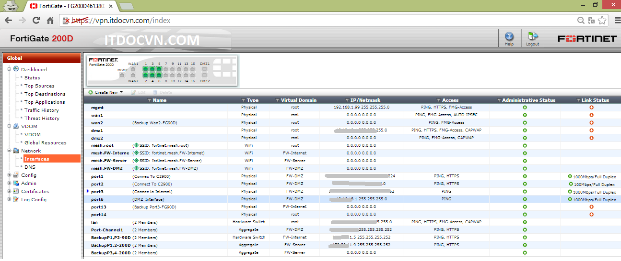Reload the page with browser refresh icon
The height and width of the screenshot is (261, 621).
pos(36,21)
